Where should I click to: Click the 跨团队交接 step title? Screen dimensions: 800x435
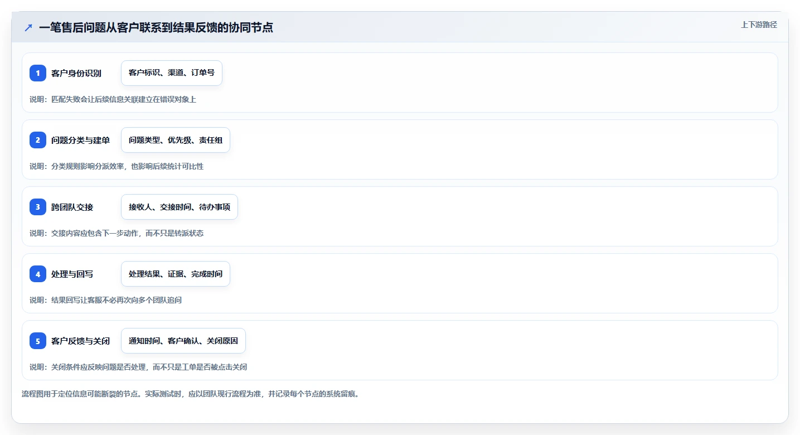pyautogui.click(x=72, y=207)
